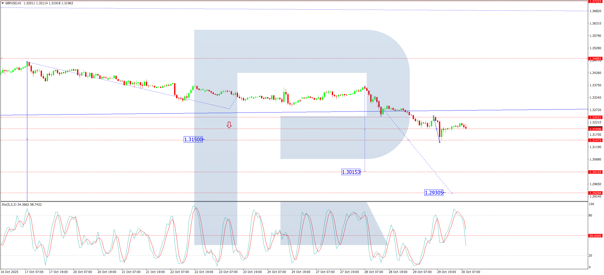
Task: Select the blue 1.30153 label box
Action: point(351,172)
